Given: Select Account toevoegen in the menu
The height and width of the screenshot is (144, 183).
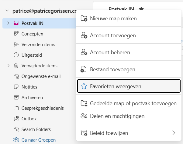Looking at the screenshot, I should coord(113,35).
